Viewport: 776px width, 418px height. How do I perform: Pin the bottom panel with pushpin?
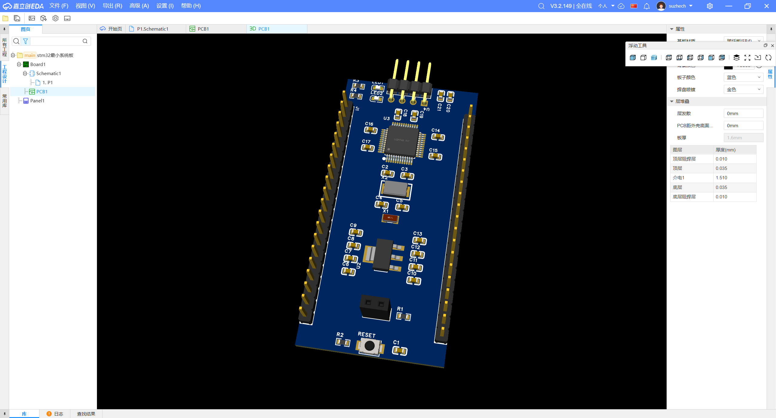pyautogui.click(x=4, y=414)
